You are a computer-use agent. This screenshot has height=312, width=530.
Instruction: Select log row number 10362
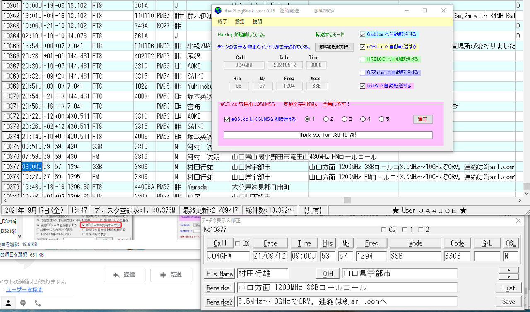tap(11, 16)
